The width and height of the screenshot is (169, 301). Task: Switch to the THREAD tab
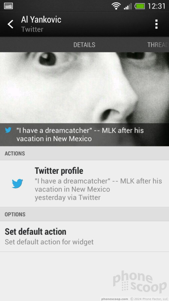point(158,45)
